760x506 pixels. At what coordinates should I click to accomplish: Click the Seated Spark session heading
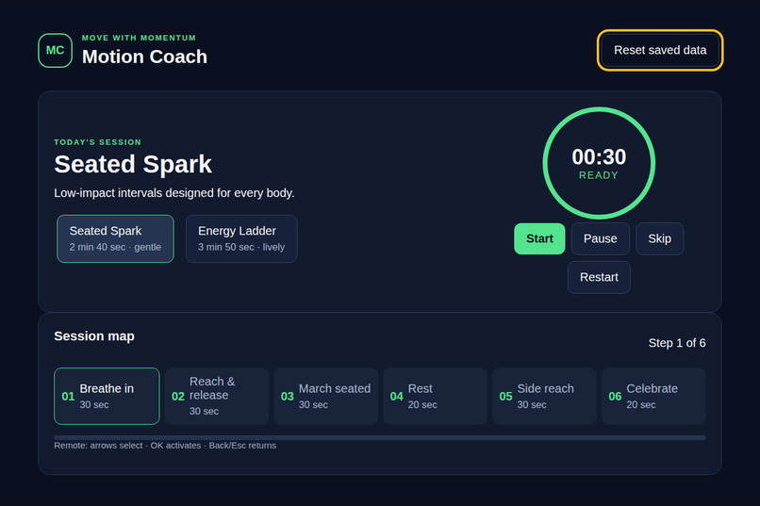pos(133,164)
